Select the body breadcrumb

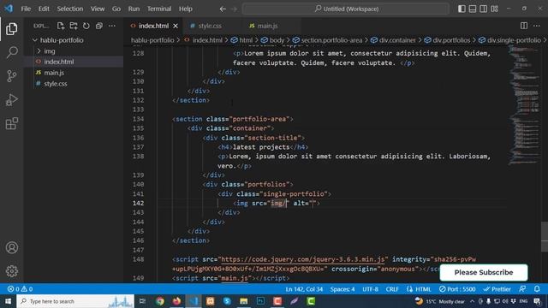(273, 40)
